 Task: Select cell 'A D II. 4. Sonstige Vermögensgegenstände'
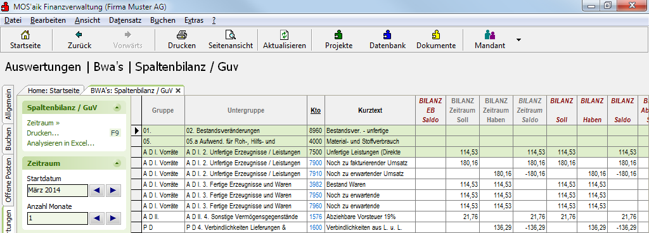[x=246, y=217]
